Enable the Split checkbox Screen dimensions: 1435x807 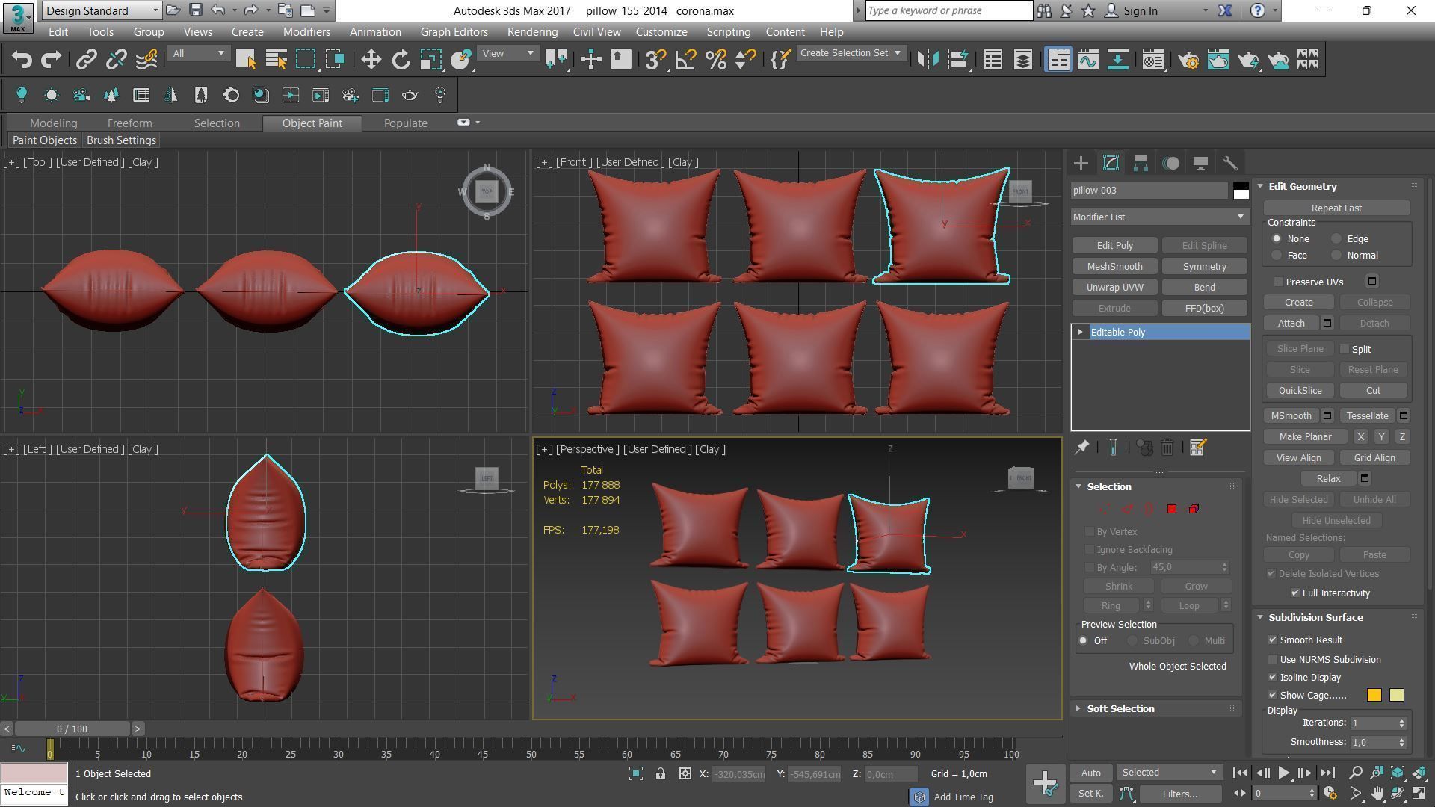(x=1345, y=349)
